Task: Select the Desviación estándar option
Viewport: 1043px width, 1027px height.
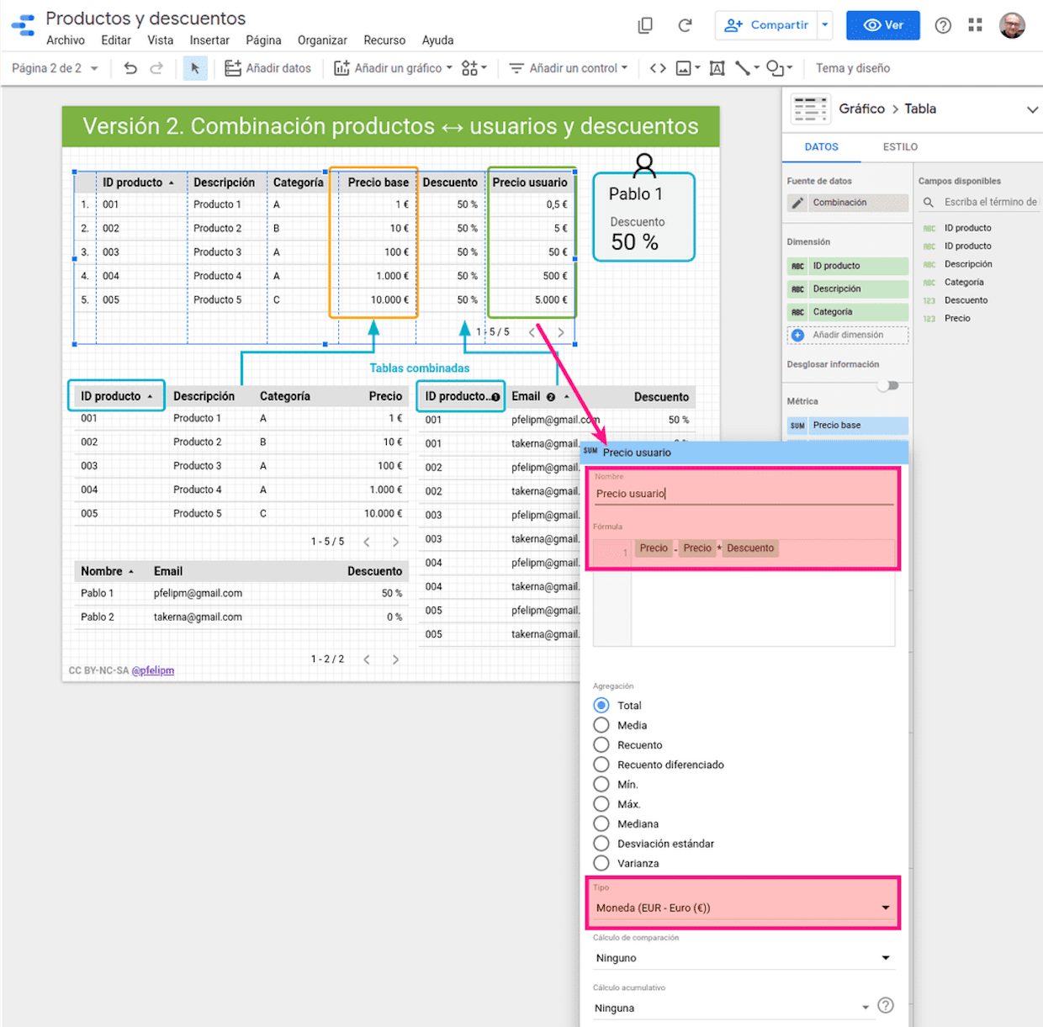Action: 601,844
